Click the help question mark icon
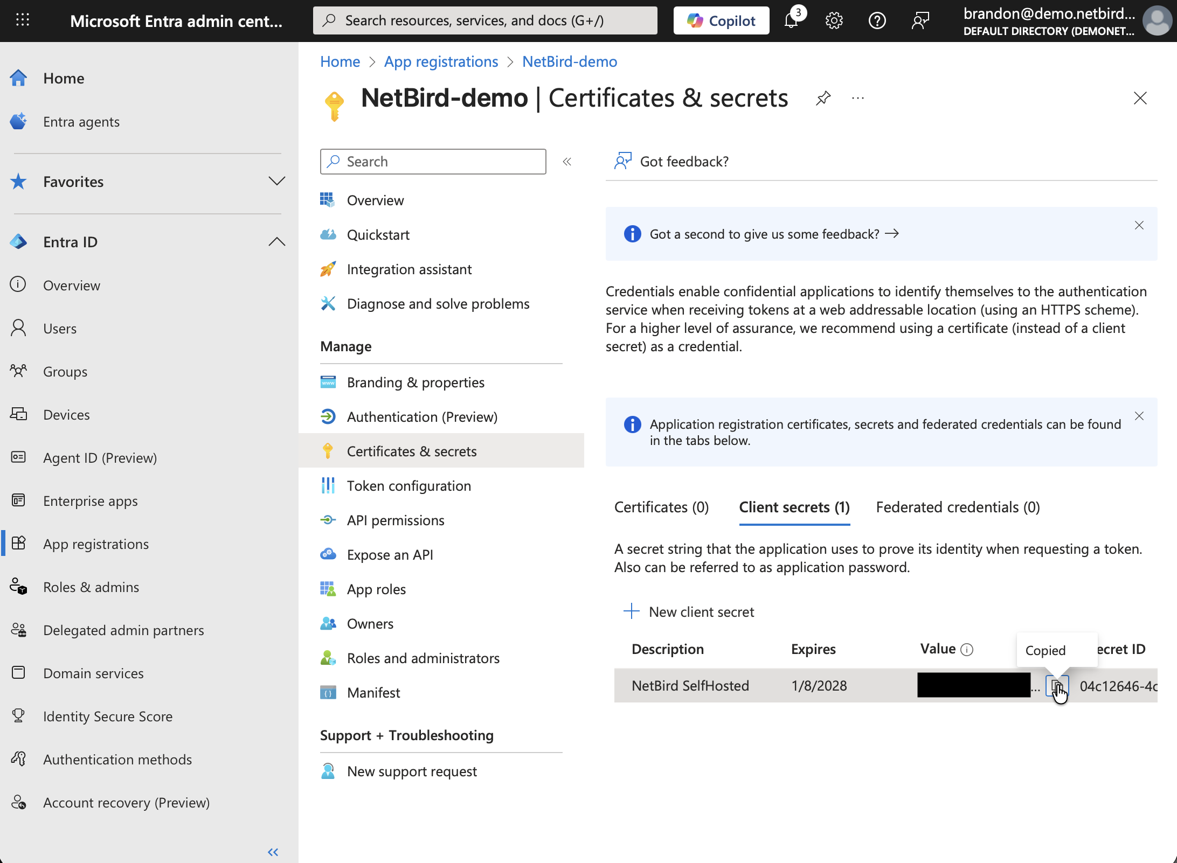The height and width of the screenshot is (863, 1177). (x=877, y=21)
